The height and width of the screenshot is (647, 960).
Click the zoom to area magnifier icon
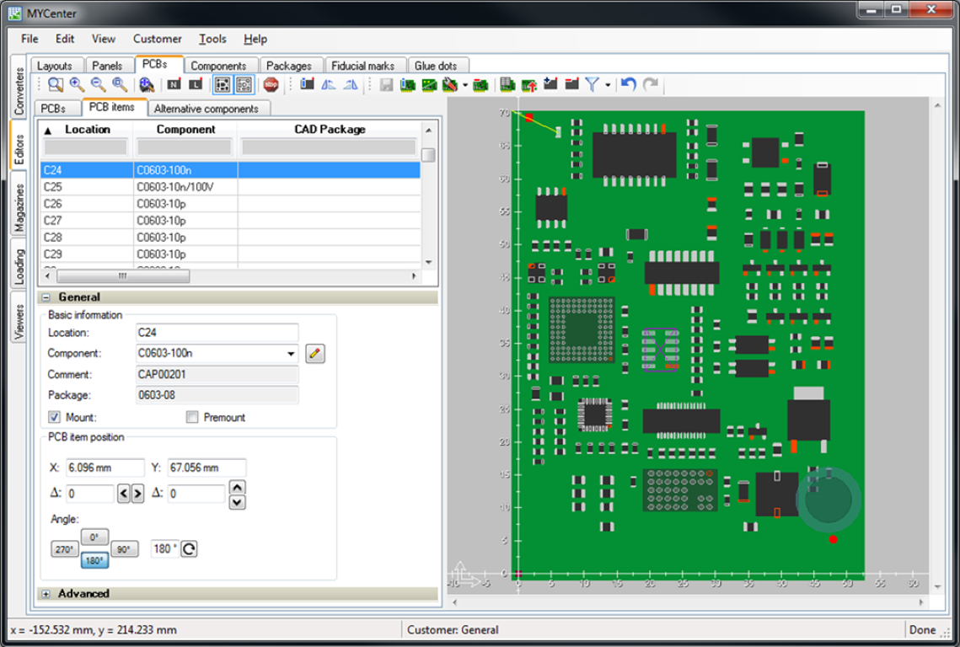click(x=56, y=84)
